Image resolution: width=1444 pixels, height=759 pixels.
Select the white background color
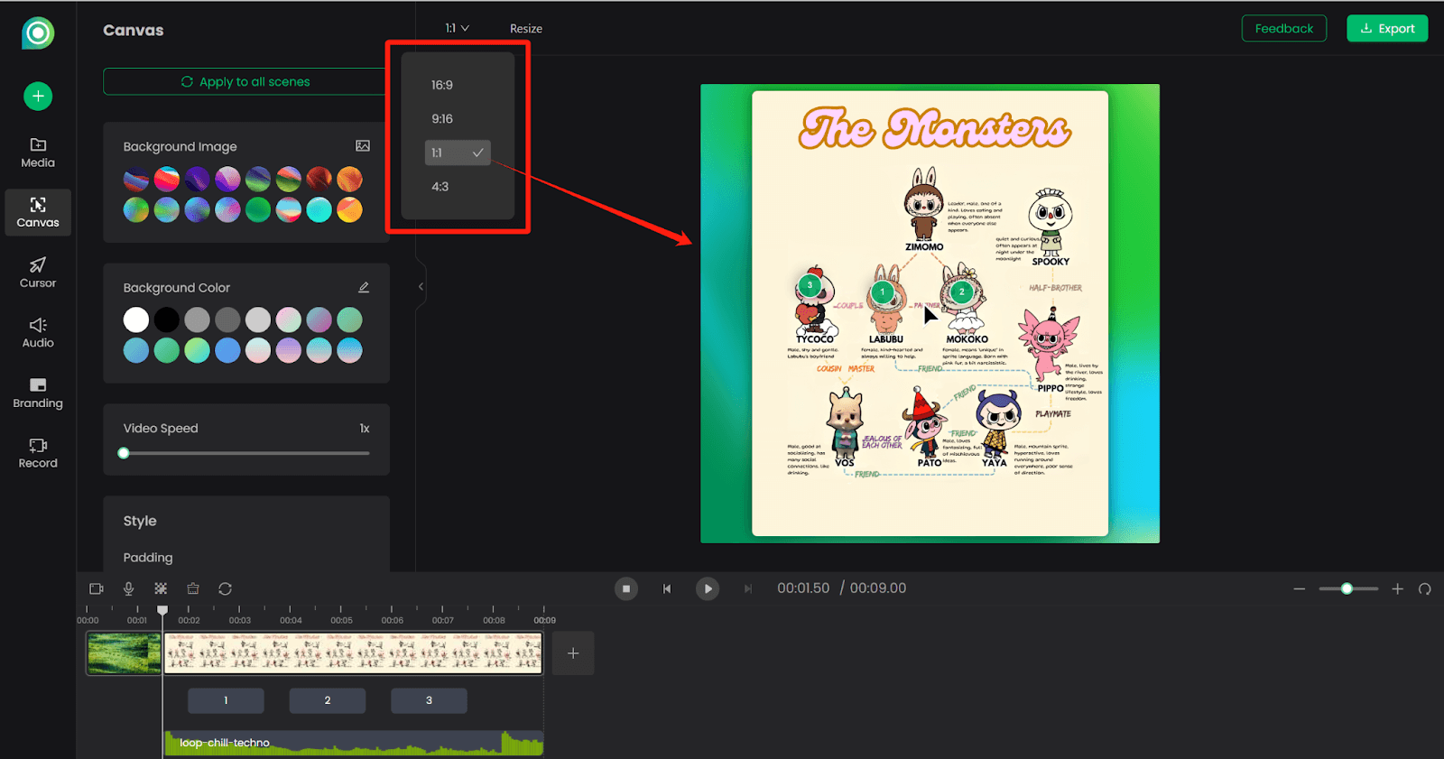[x=136, y=319]
